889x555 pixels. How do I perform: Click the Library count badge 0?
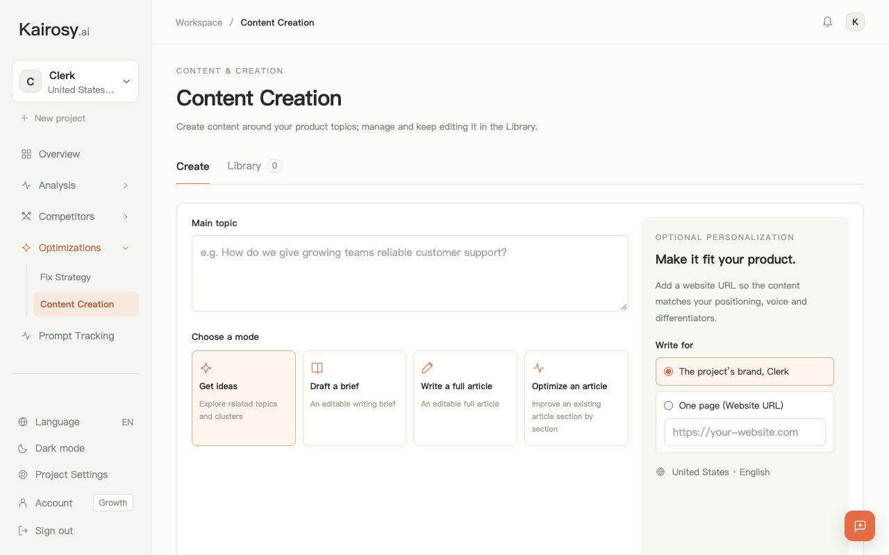pos(274,166)
